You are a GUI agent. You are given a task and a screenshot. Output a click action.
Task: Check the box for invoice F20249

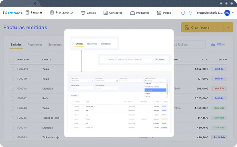[x=12, y=79]
